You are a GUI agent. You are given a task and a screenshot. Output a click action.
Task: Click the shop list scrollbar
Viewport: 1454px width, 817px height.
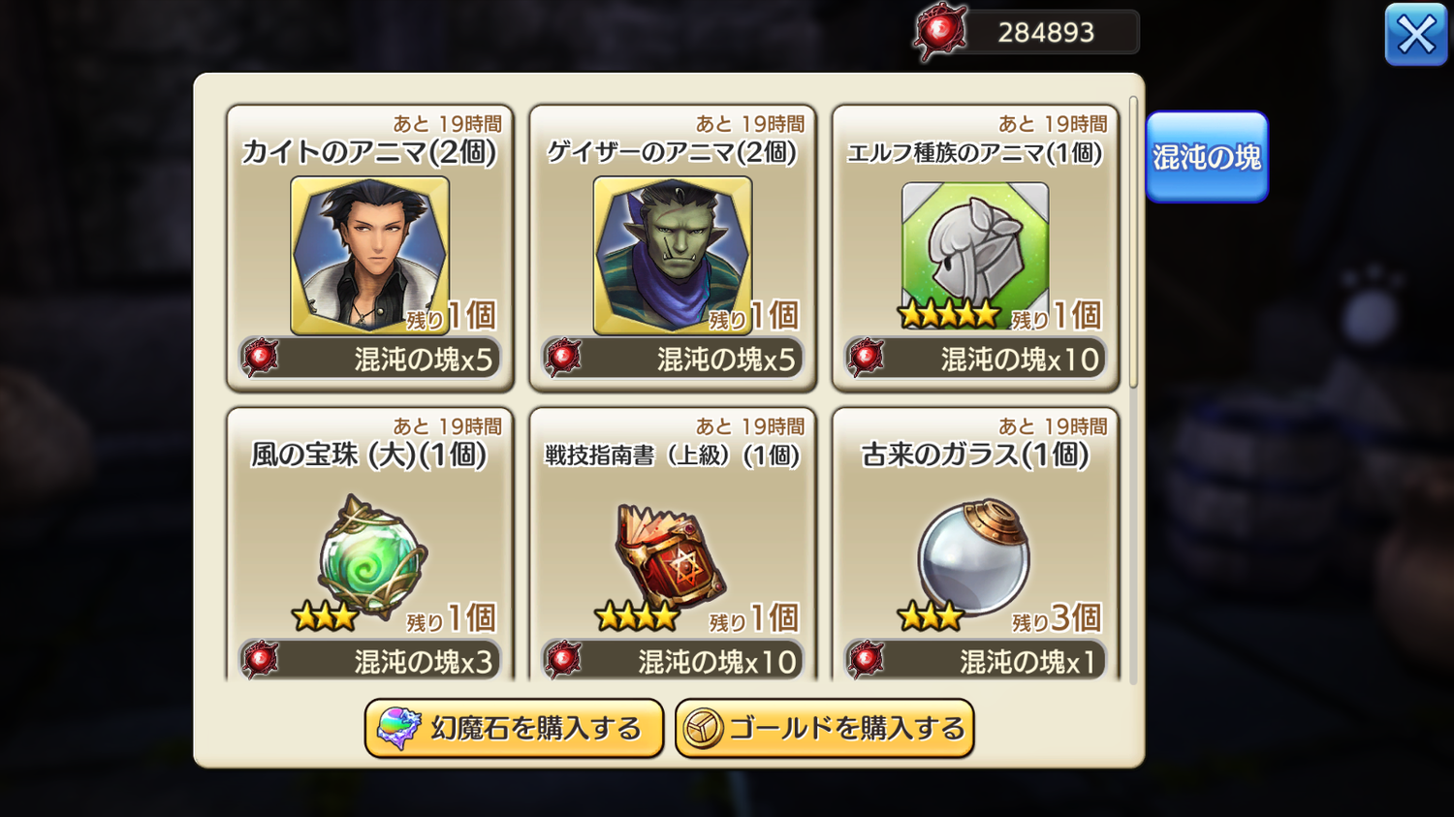1133,242
